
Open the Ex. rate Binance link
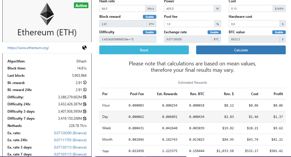tap(70, 133)
